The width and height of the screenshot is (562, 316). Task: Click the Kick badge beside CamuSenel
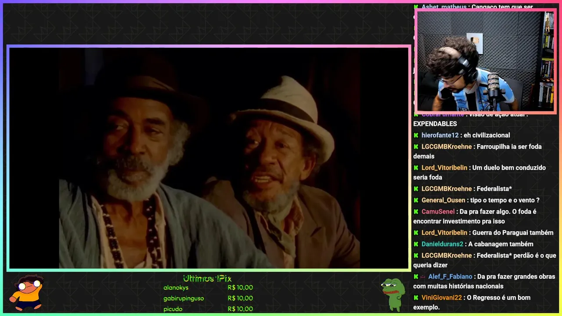416,212
